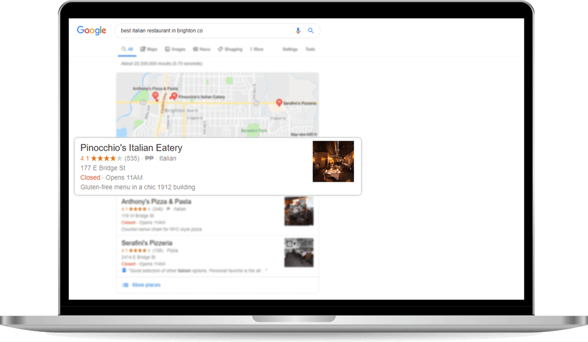Viewport: 588px width, 342px height.
Task: Click the More places list icon
Action: click(125, 285)
